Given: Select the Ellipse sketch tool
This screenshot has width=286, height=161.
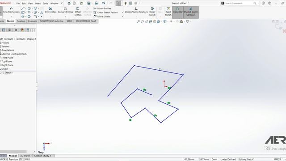Looking at the screenshot, I should pos(35,13).
